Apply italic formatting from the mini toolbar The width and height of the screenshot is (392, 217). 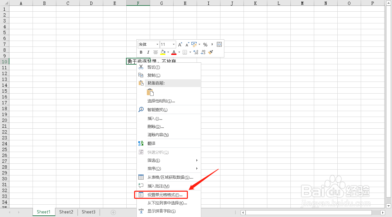coord(148,52)
